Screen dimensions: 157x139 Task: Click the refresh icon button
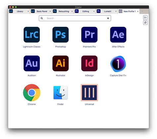pyautogui.click(x=145, y=23)
